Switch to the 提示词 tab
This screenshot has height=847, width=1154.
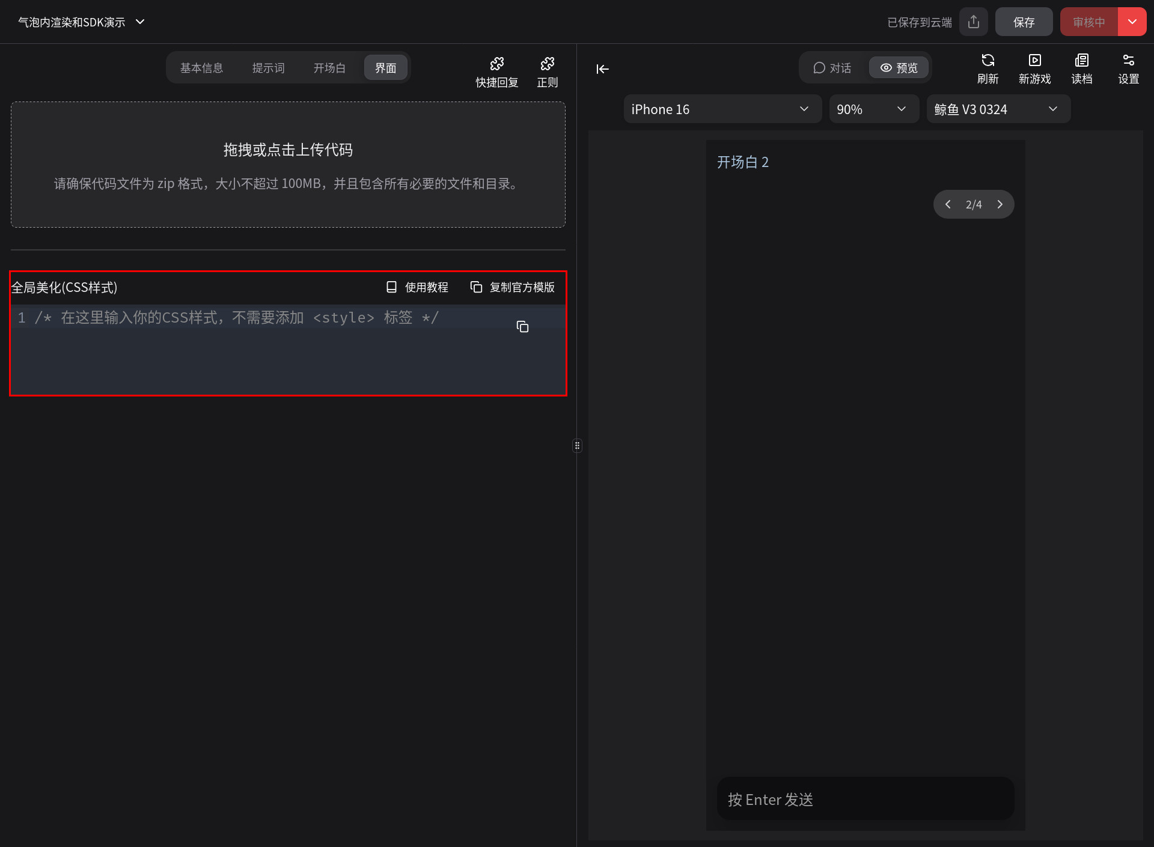point(268,68)
